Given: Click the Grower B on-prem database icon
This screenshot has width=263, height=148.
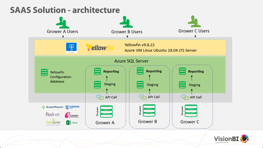Looking at the screenshot, I should coord(148,110).
